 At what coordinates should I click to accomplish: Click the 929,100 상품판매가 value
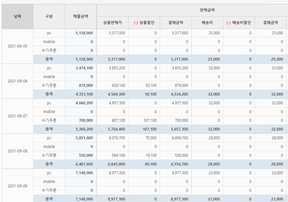119,86
